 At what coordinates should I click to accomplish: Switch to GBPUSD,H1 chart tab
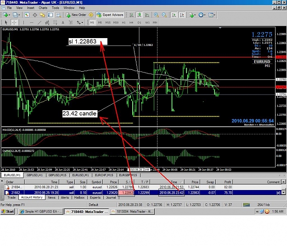(34, 175)
